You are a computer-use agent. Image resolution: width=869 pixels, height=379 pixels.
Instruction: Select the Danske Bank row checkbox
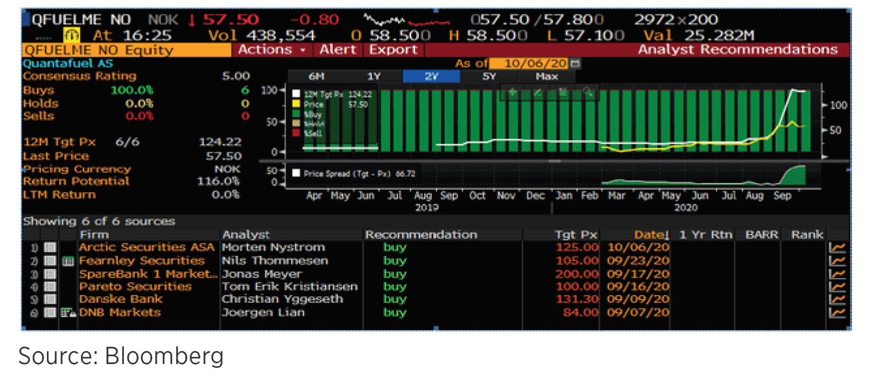(51, 300)
